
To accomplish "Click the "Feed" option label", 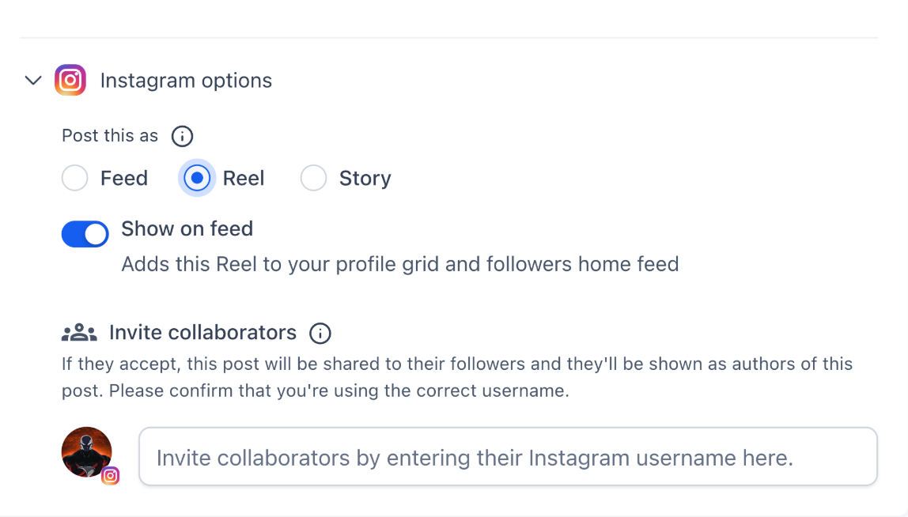I will pos(124,179).
